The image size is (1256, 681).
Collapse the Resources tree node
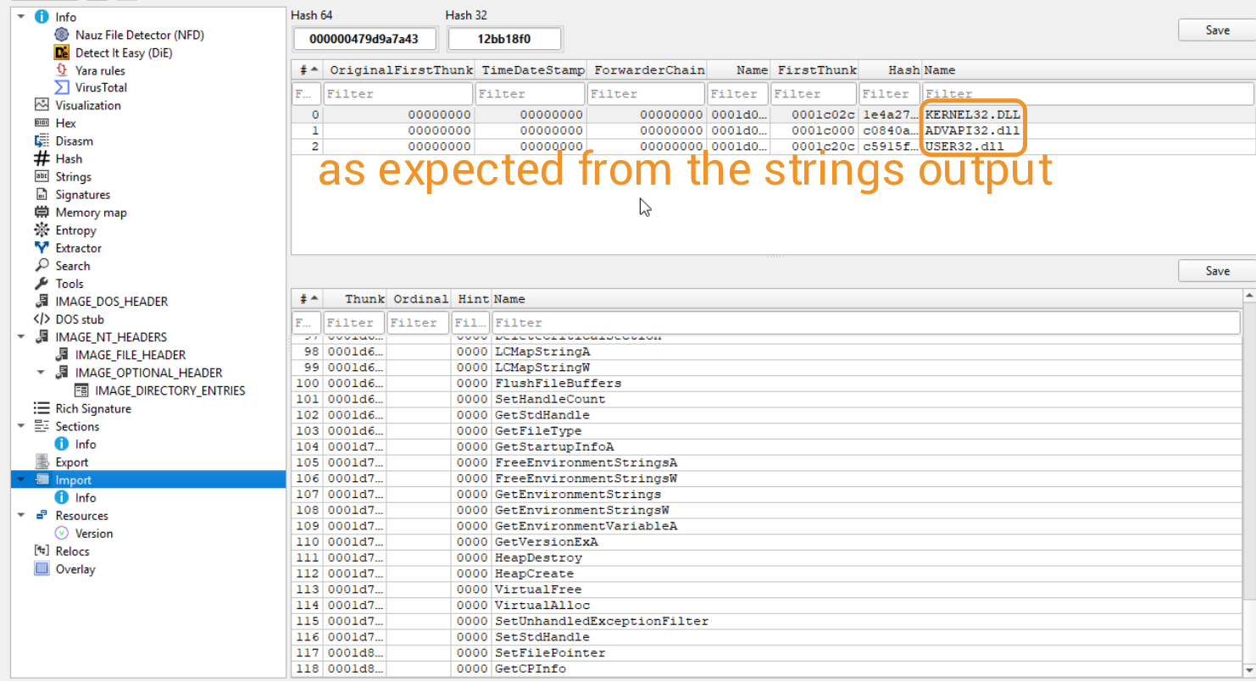(x=21, y=516)
